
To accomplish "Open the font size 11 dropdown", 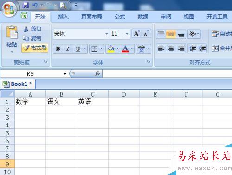I will point(127,34).
